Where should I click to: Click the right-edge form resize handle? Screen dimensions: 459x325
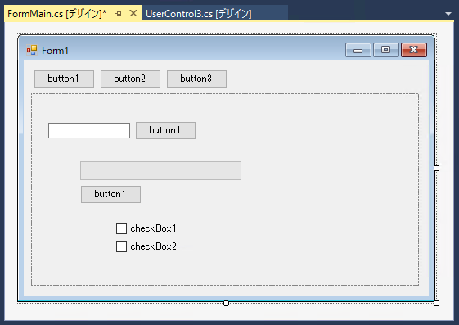[436, 168]
